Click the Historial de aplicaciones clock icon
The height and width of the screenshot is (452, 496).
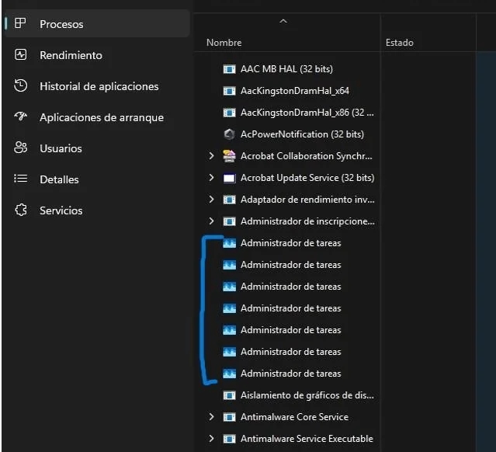click(21, 86)
